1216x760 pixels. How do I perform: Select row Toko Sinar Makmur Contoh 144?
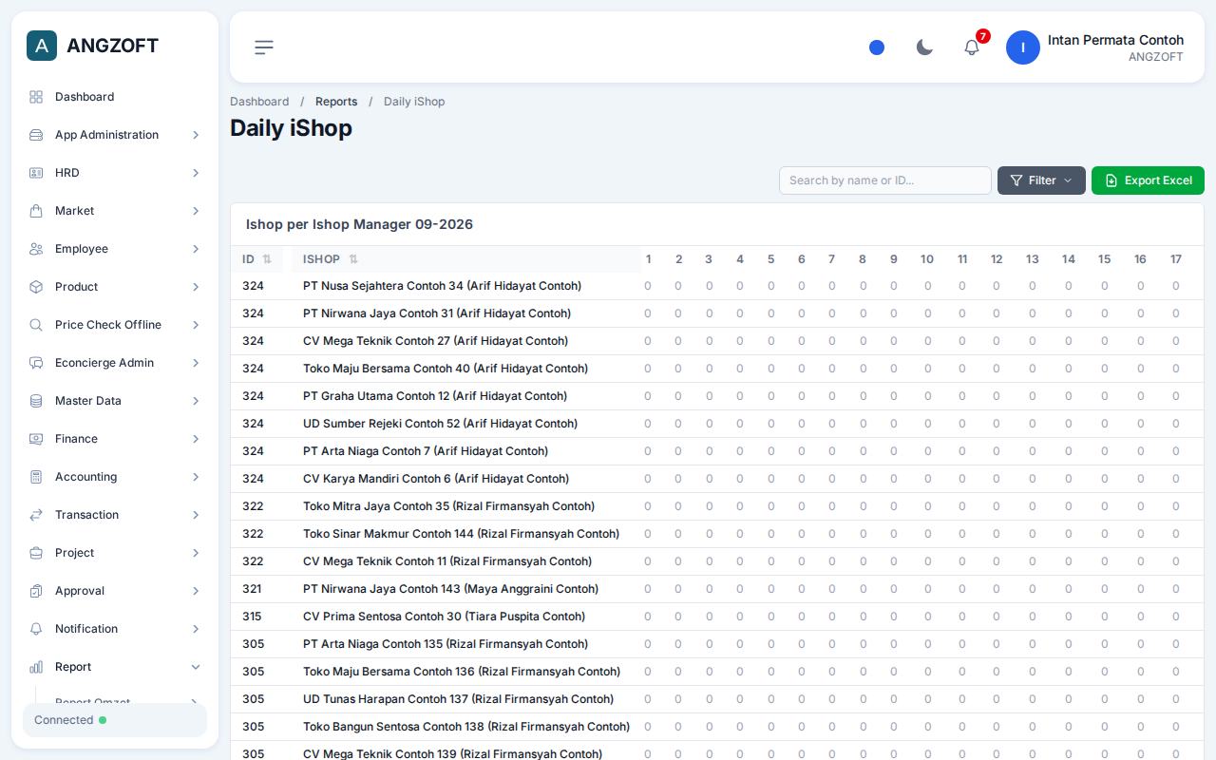click(716, 534)
